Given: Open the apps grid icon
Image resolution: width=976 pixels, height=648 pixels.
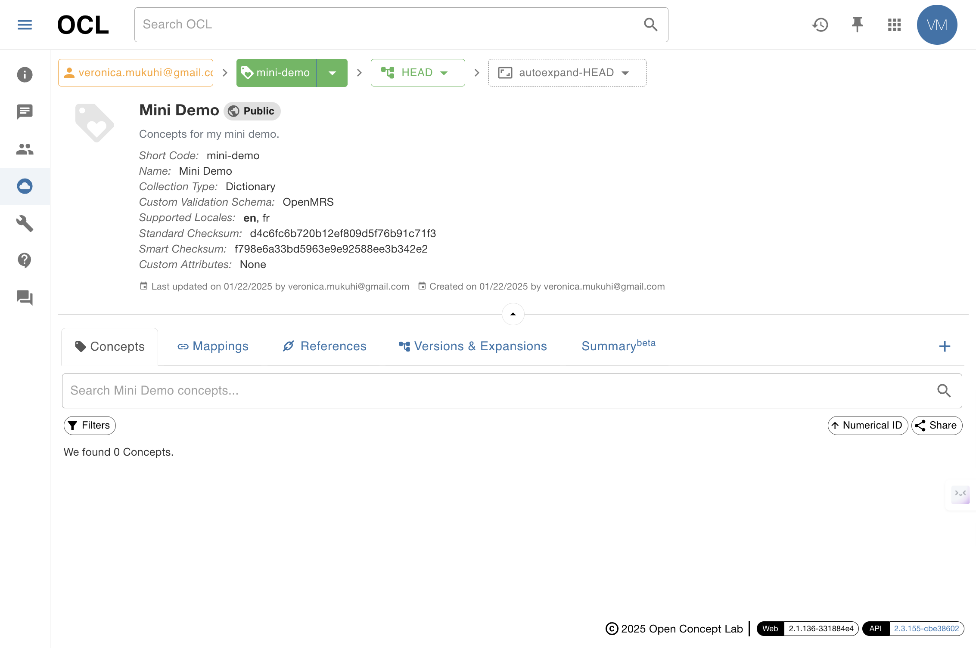Looking at the screenshot, I should pos(894,25).
